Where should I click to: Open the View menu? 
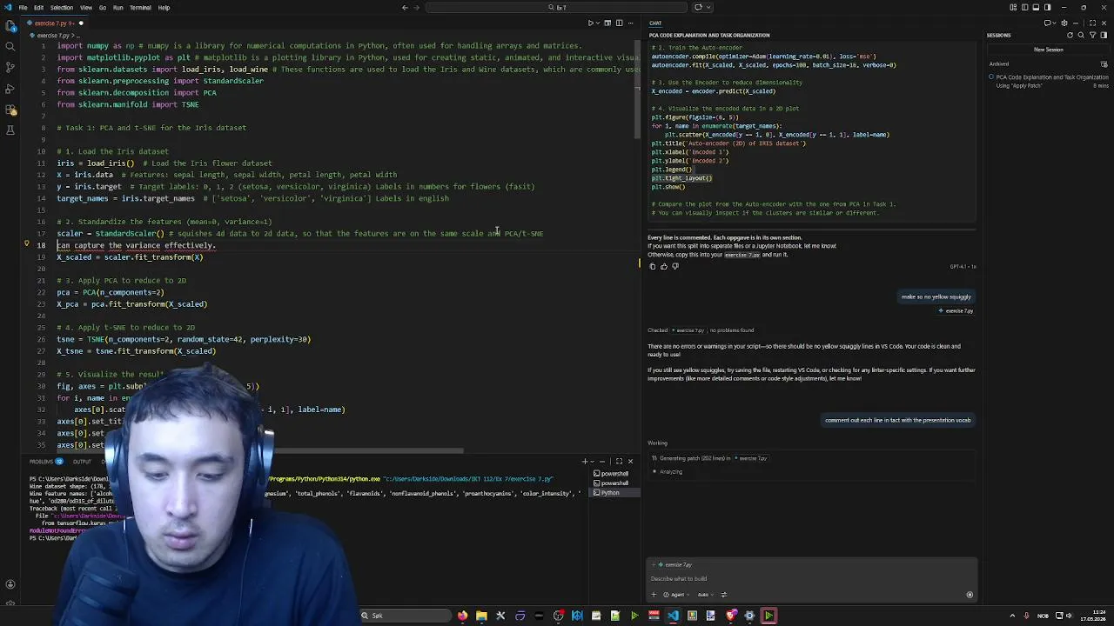(86, 7)
